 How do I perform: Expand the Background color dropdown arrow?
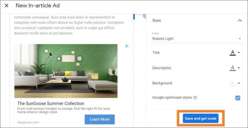tap(239, 83)
